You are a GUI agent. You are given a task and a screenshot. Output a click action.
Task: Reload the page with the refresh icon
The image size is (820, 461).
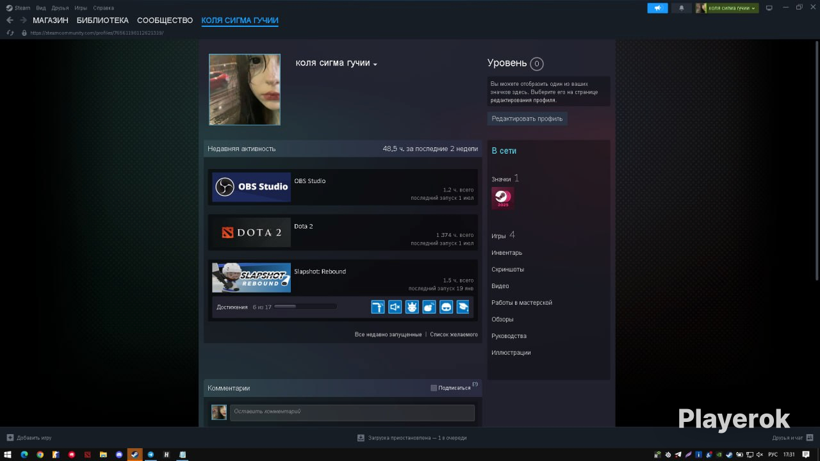10,33
